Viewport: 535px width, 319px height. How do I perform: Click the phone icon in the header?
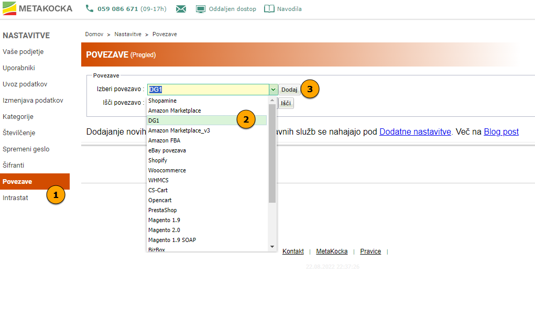(x=90, y=8)
